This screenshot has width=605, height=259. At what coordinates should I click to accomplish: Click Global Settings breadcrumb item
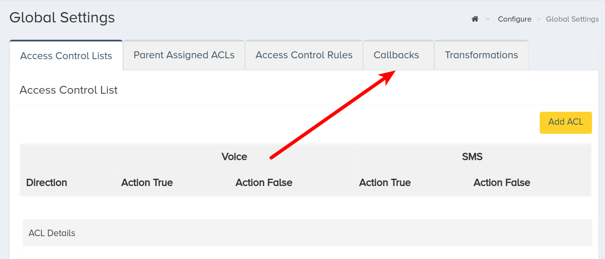point(572,19)
